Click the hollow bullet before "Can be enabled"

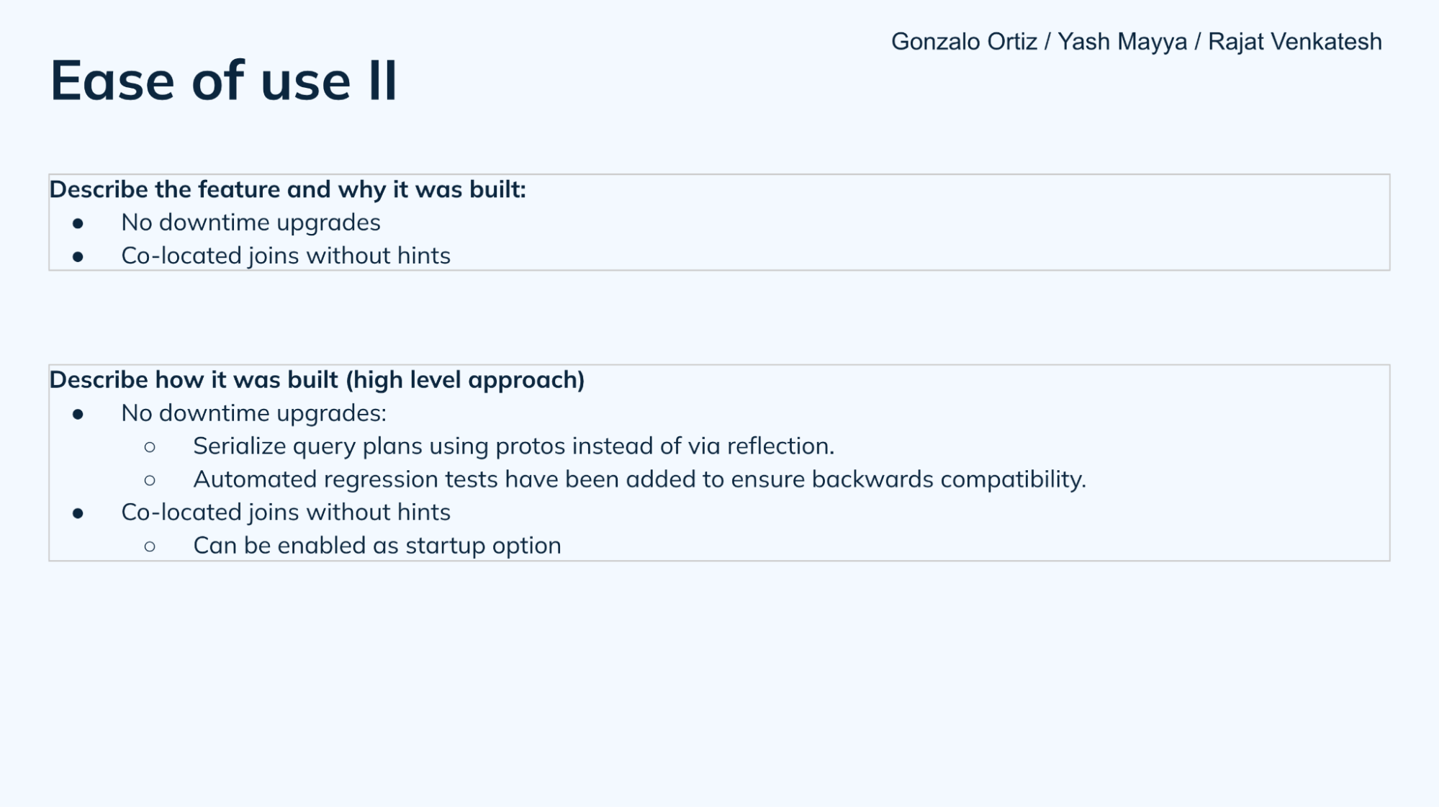point(150,546)
